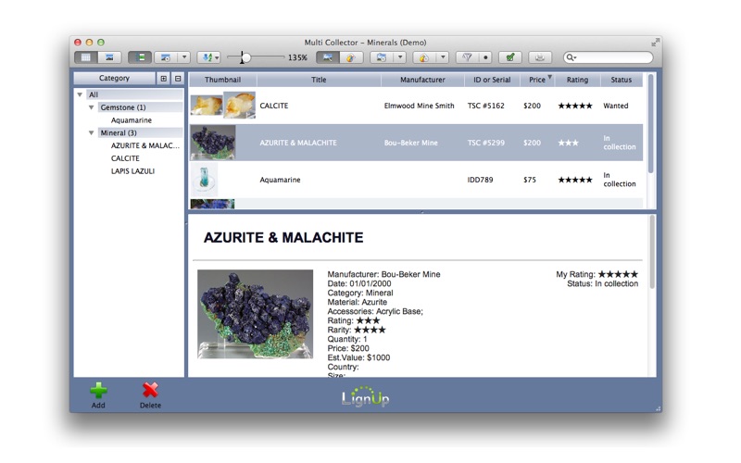Click the LignUp logo link
Viewport: 741px width, 463px height.
coord(365,397)
